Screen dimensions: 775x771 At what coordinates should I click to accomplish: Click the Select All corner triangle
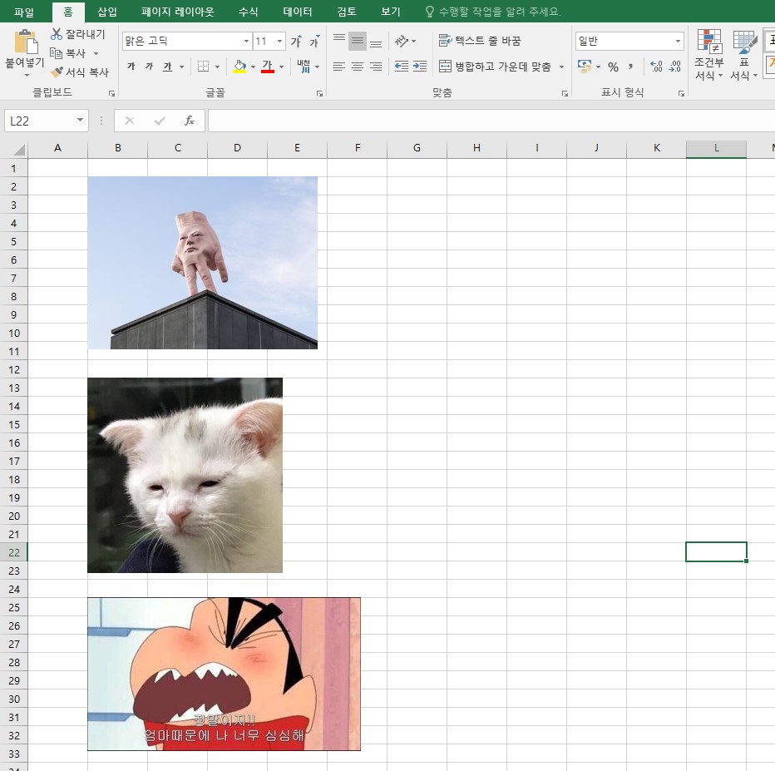(19, 149)
